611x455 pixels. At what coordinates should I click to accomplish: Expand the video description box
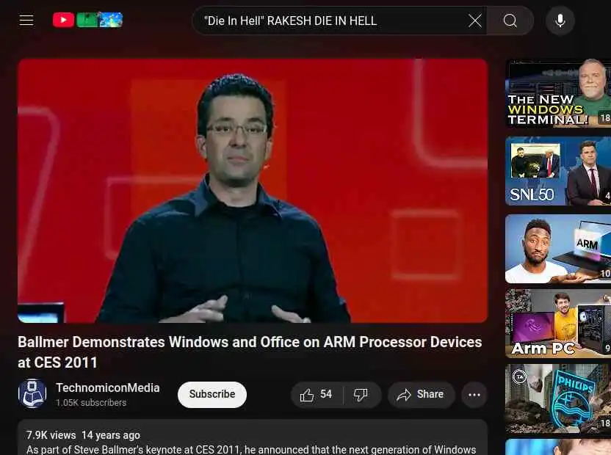tap(253, 437)
